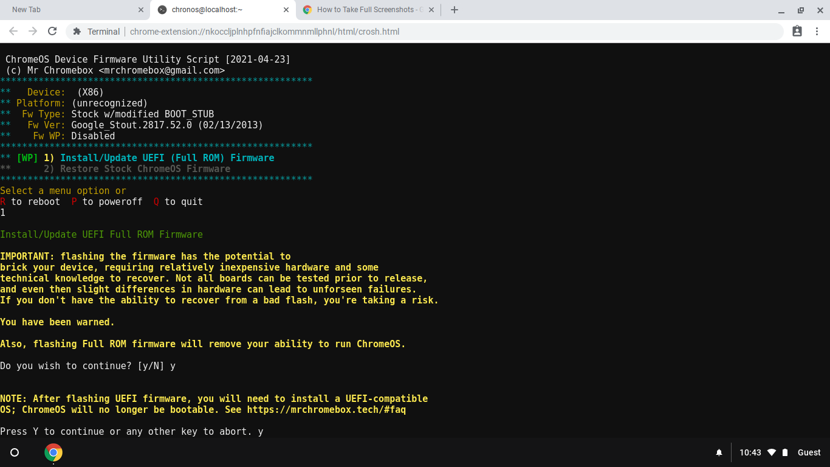Click the clock showing 10:43
This screenshot has height=467, width=830.
[751, 452]
